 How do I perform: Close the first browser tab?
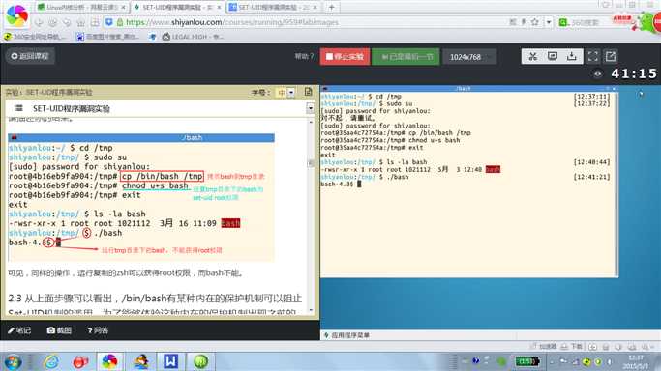tap(123, 7)
